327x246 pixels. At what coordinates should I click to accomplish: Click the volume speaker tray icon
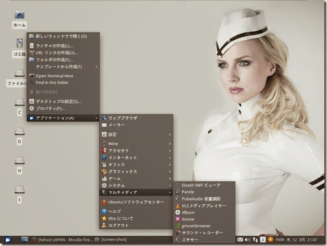click(x=247, y=240)
